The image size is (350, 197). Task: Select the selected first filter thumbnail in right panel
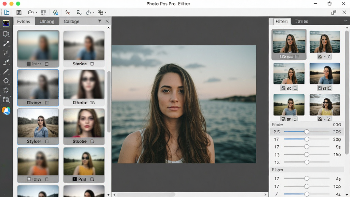pos(289,42)
